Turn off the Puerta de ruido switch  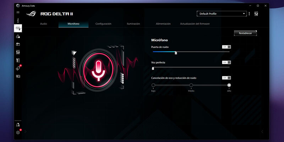226,47
